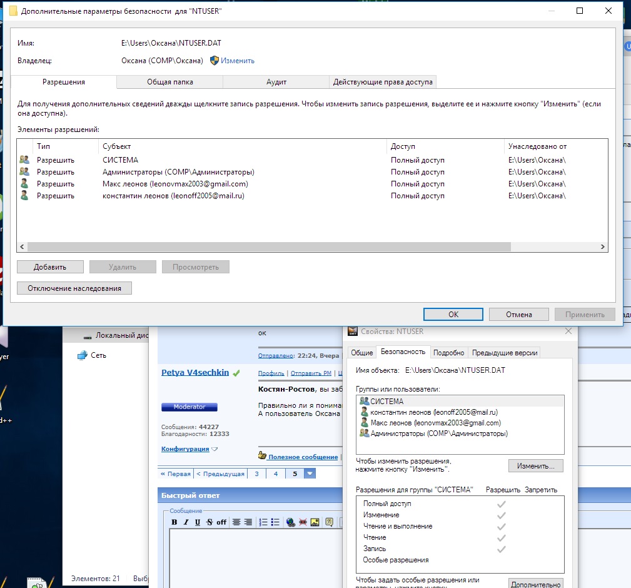Switch to the Подробно tab in properties
The image size is (631, 588).
coord(448,353)
